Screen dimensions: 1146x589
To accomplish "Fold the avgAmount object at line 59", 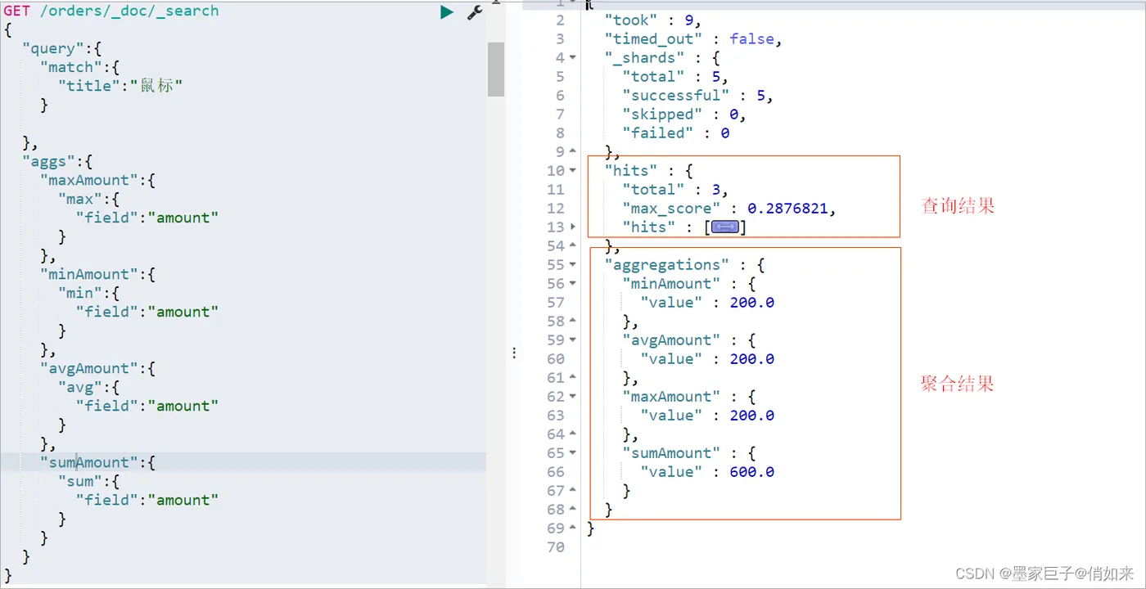I will click(x=572, y=339).
